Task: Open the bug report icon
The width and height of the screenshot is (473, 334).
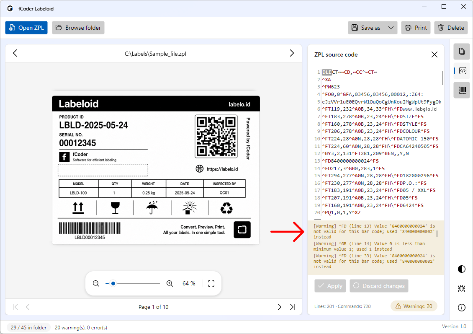Action: coord(462,288)
